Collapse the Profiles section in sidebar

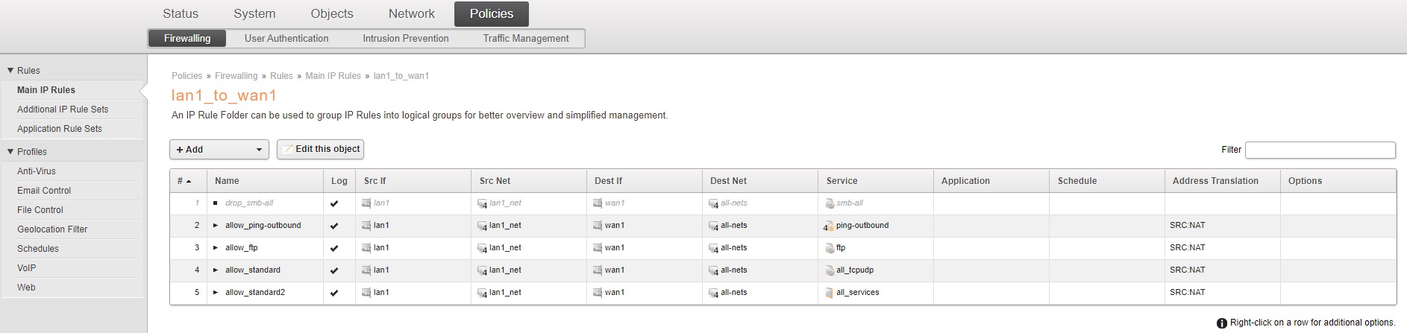coord(10,152)
